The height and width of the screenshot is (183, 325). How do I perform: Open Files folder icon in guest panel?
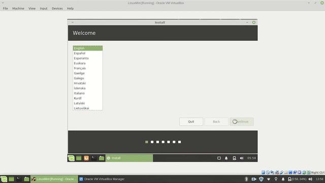click(102, 158)
